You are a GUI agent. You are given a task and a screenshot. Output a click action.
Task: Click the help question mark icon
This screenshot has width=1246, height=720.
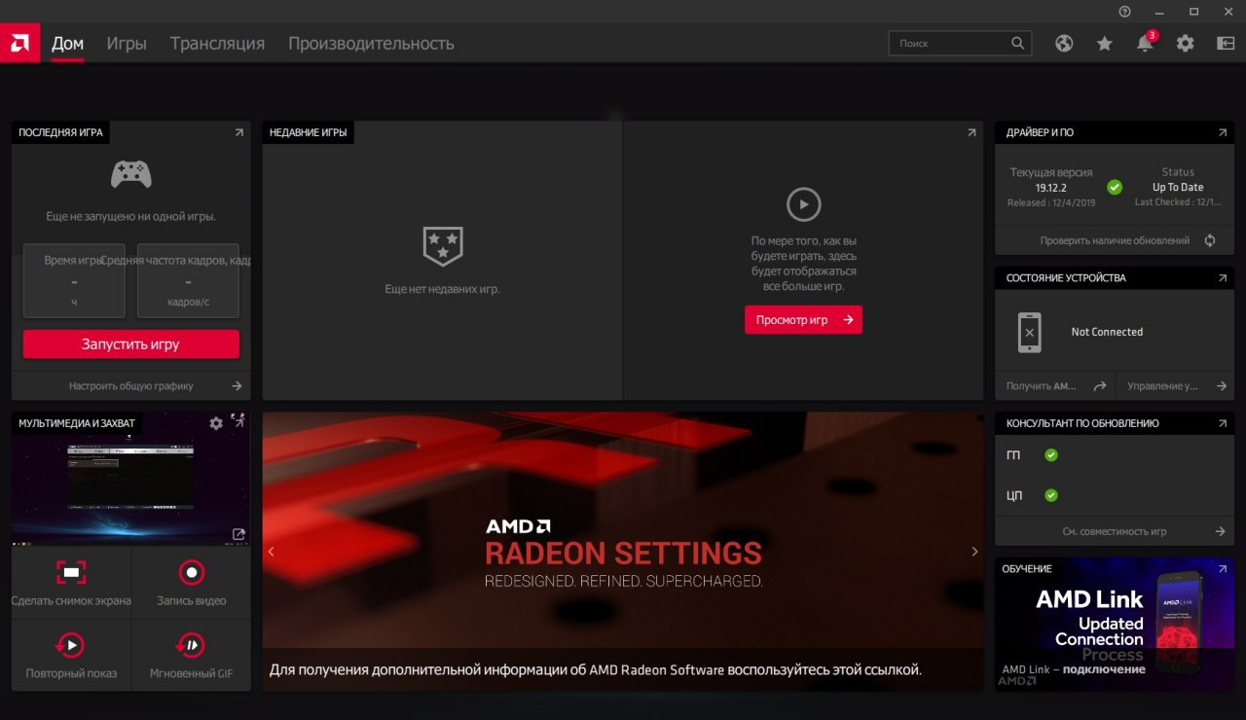1125,11
